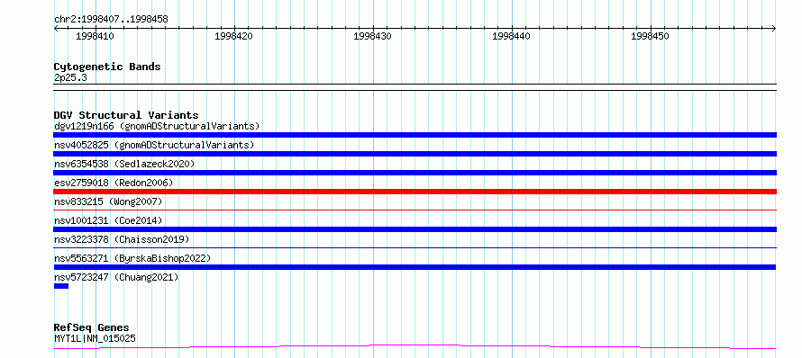This screenshot has height=358, width=802.
Task: Click the thin blue line of nsv3223378
Action: [x=415, y=247]
